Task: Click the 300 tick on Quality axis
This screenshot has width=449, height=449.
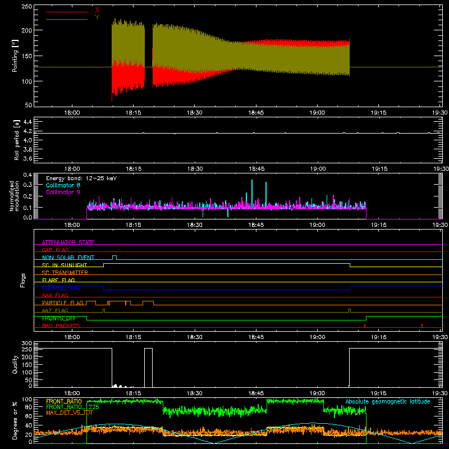Action: click(27, 343)
